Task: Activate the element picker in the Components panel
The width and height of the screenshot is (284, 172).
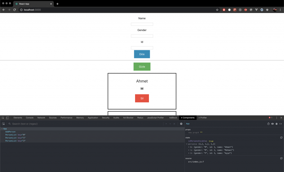Action: click(x=4, y=124)
